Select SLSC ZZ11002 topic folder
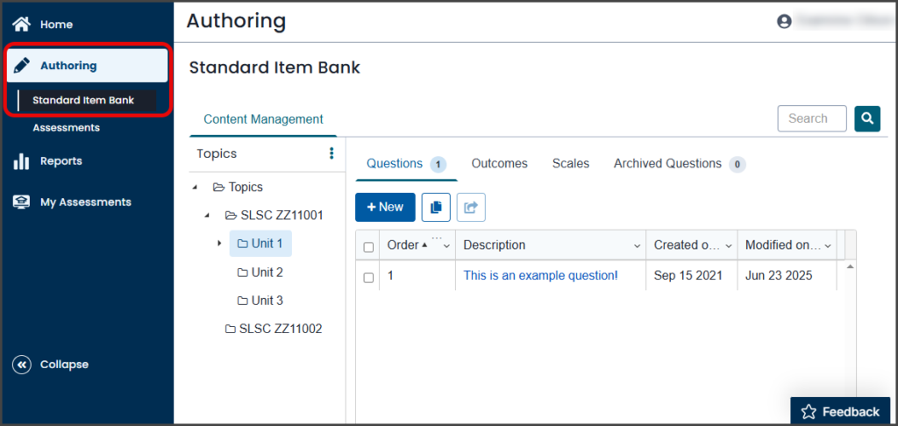The height and width of the screenshot is (426, 898). [x=274, y=330]
